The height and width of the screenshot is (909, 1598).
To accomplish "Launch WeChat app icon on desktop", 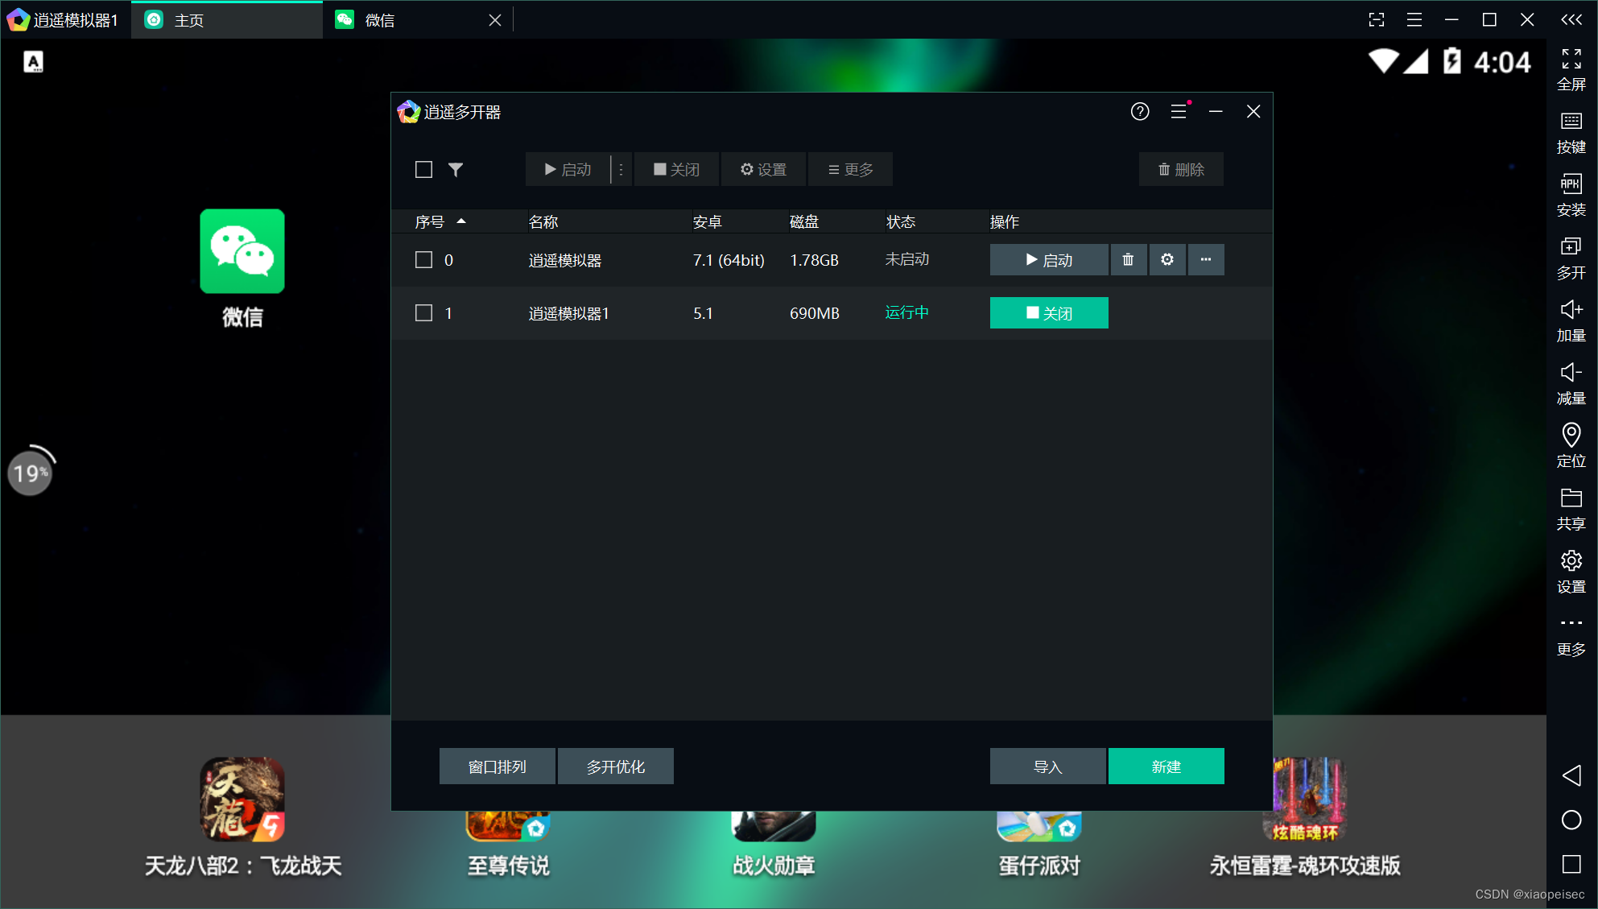I will 242,252.
